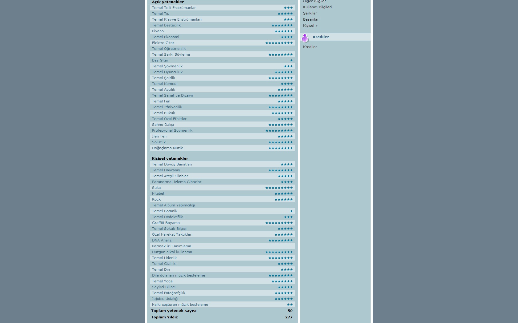
Task: Click Temel Dedektiflik skill
Action: (167, 217)
